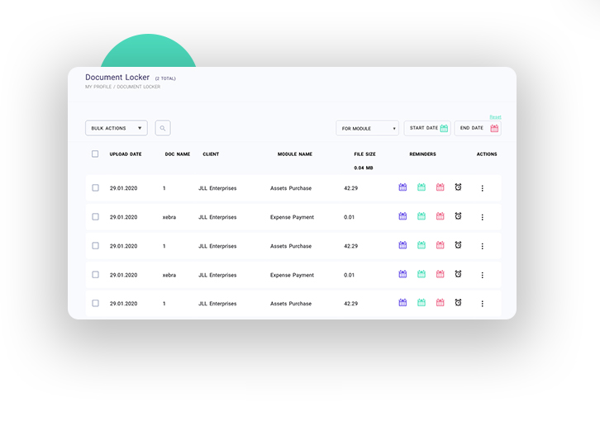Open the For Module dropdown
This screenshot has height=421, width=600.
click(367, 128)
